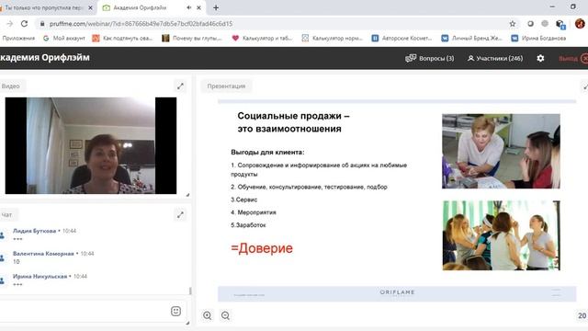Click the Выход exit button
The width and height of the screenshot is (588, 331).
[573, 58]
